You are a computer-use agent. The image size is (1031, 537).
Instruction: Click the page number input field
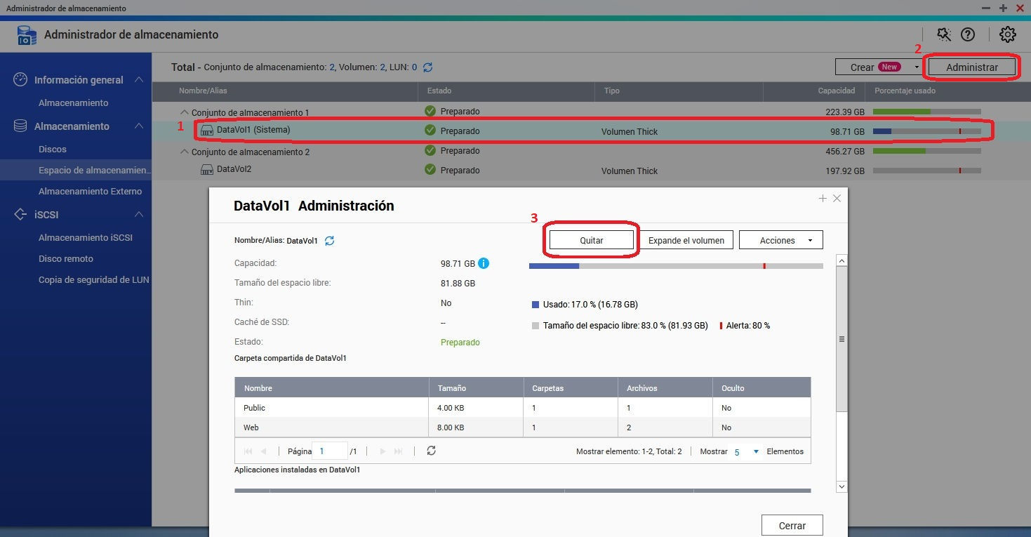pos(329,451)
